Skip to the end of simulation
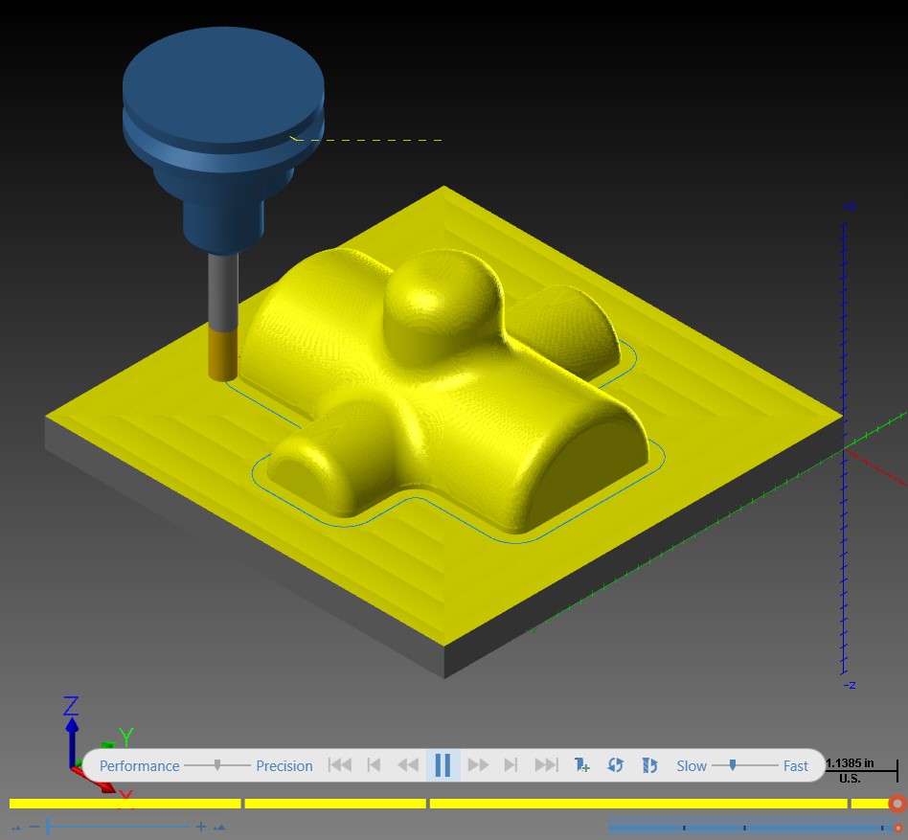This screenshot has width=908, height=840. 546,765
